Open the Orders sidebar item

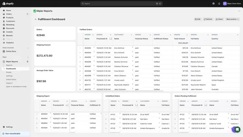tap(9, 14)
